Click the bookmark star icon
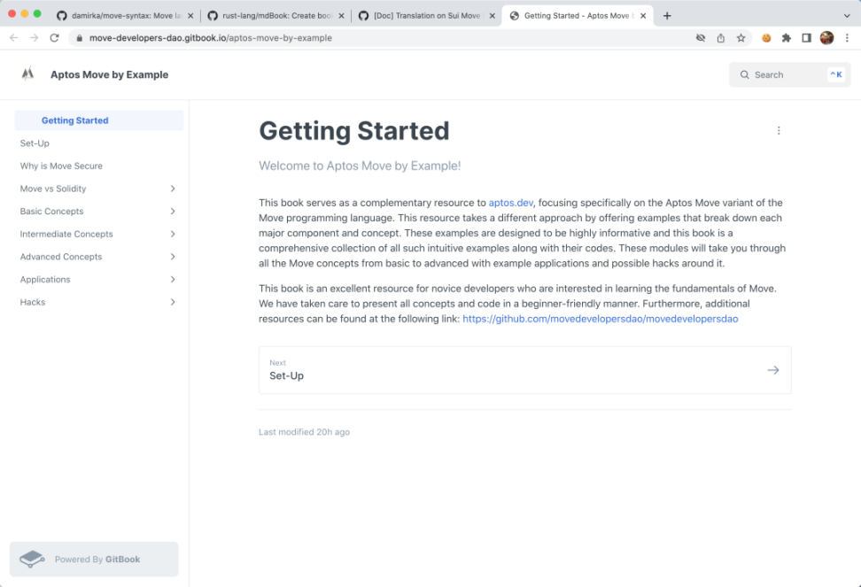 (x=741, y=38)
